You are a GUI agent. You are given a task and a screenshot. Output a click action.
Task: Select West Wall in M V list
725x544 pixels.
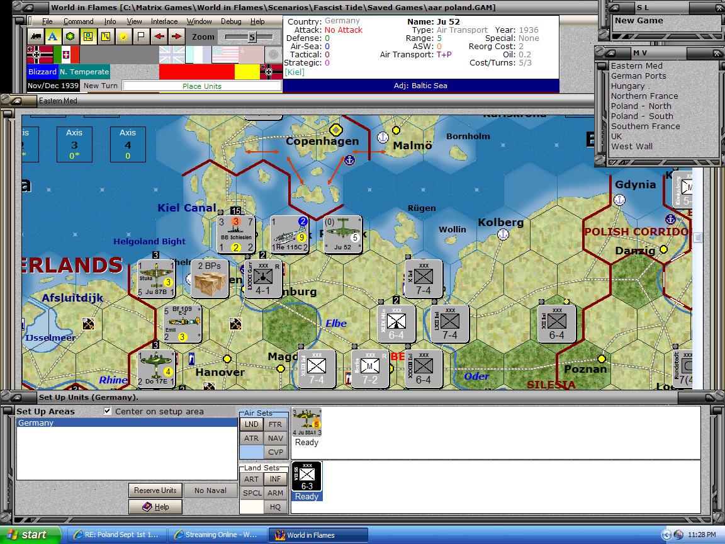[x=632, y=146]
